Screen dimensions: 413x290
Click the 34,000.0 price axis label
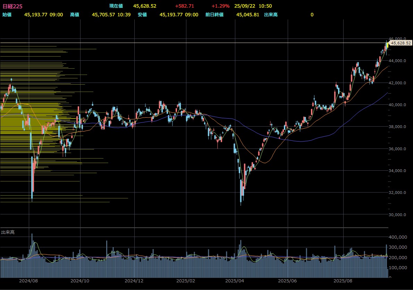pos(397,171)
